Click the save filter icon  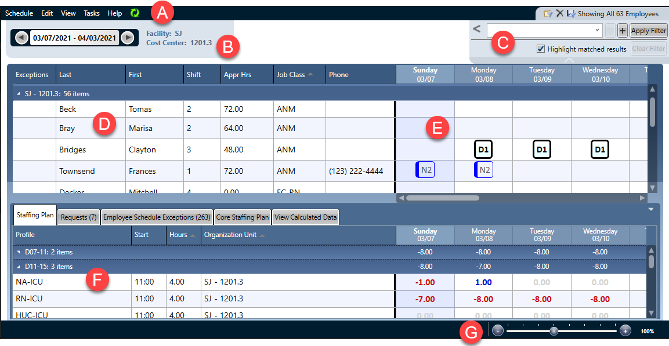[x=571, y=13]
